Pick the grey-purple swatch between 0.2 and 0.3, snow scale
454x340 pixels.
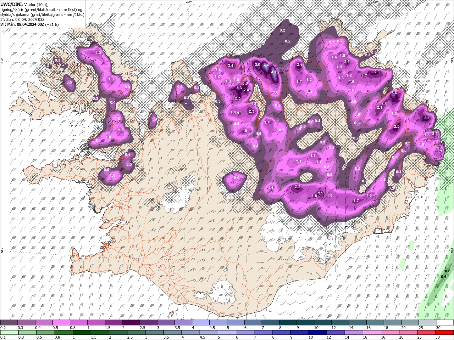[9, 323]
